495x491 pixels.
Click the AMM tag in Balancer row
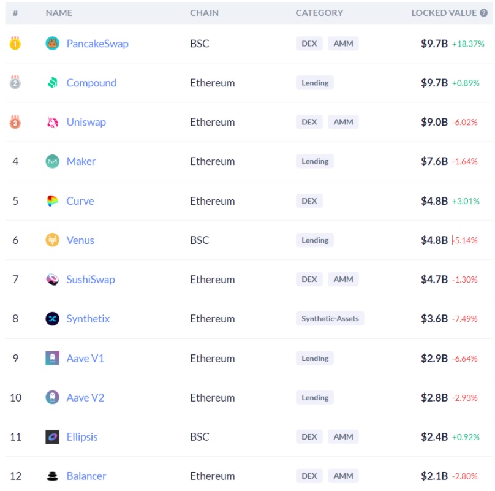343,476
